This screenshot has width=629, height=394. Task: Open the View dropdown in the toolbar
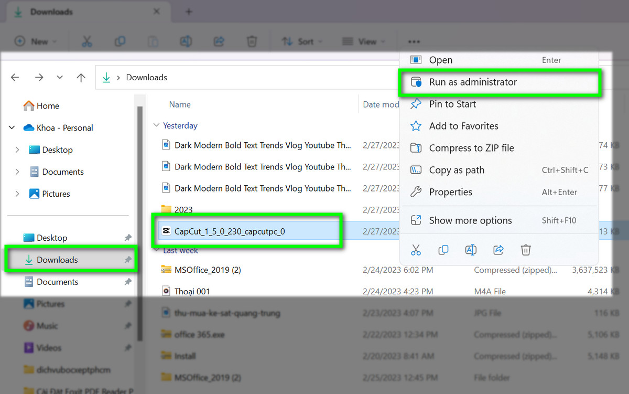coord(363,41)
